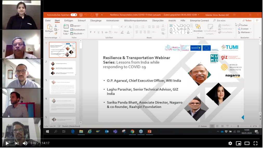Enter fullscreen in the video player
This screenshot has height=148, width=263.
pos(255,143)
